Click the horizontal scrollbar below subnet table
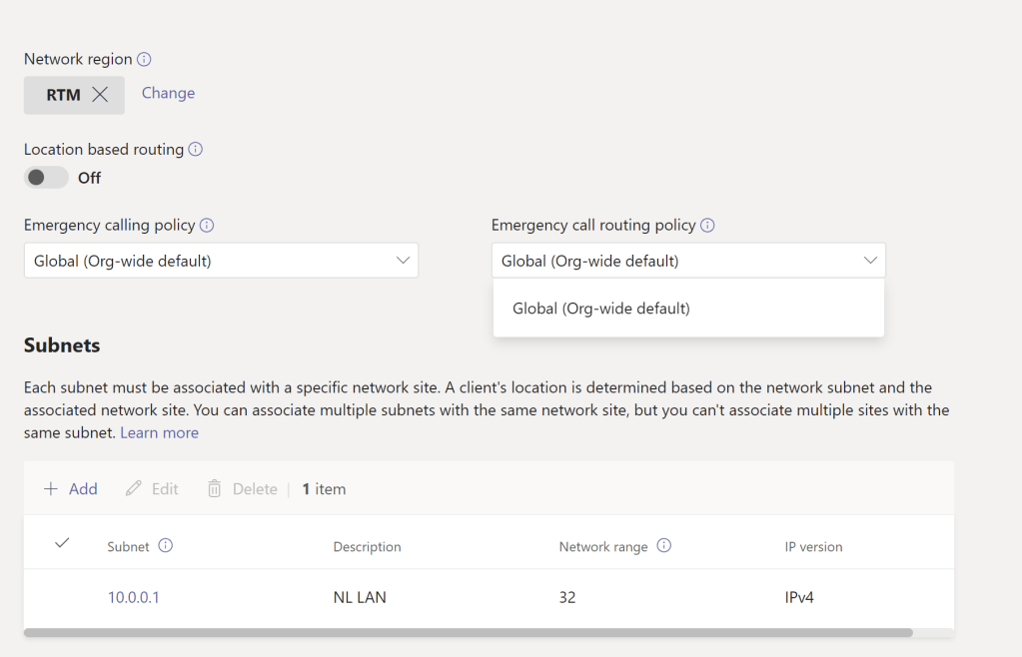 (468, 632)
